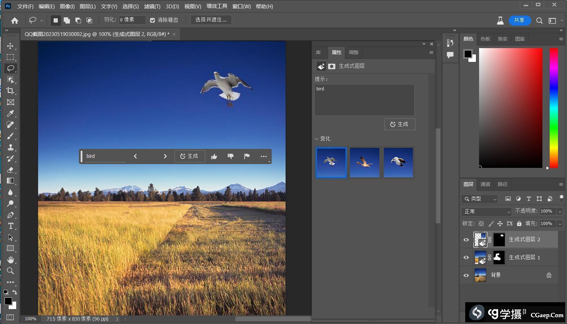Click the rainbow hue slider strip

(553, 108)
